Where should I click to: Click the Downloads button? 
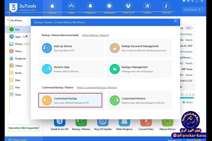(193, 10)
